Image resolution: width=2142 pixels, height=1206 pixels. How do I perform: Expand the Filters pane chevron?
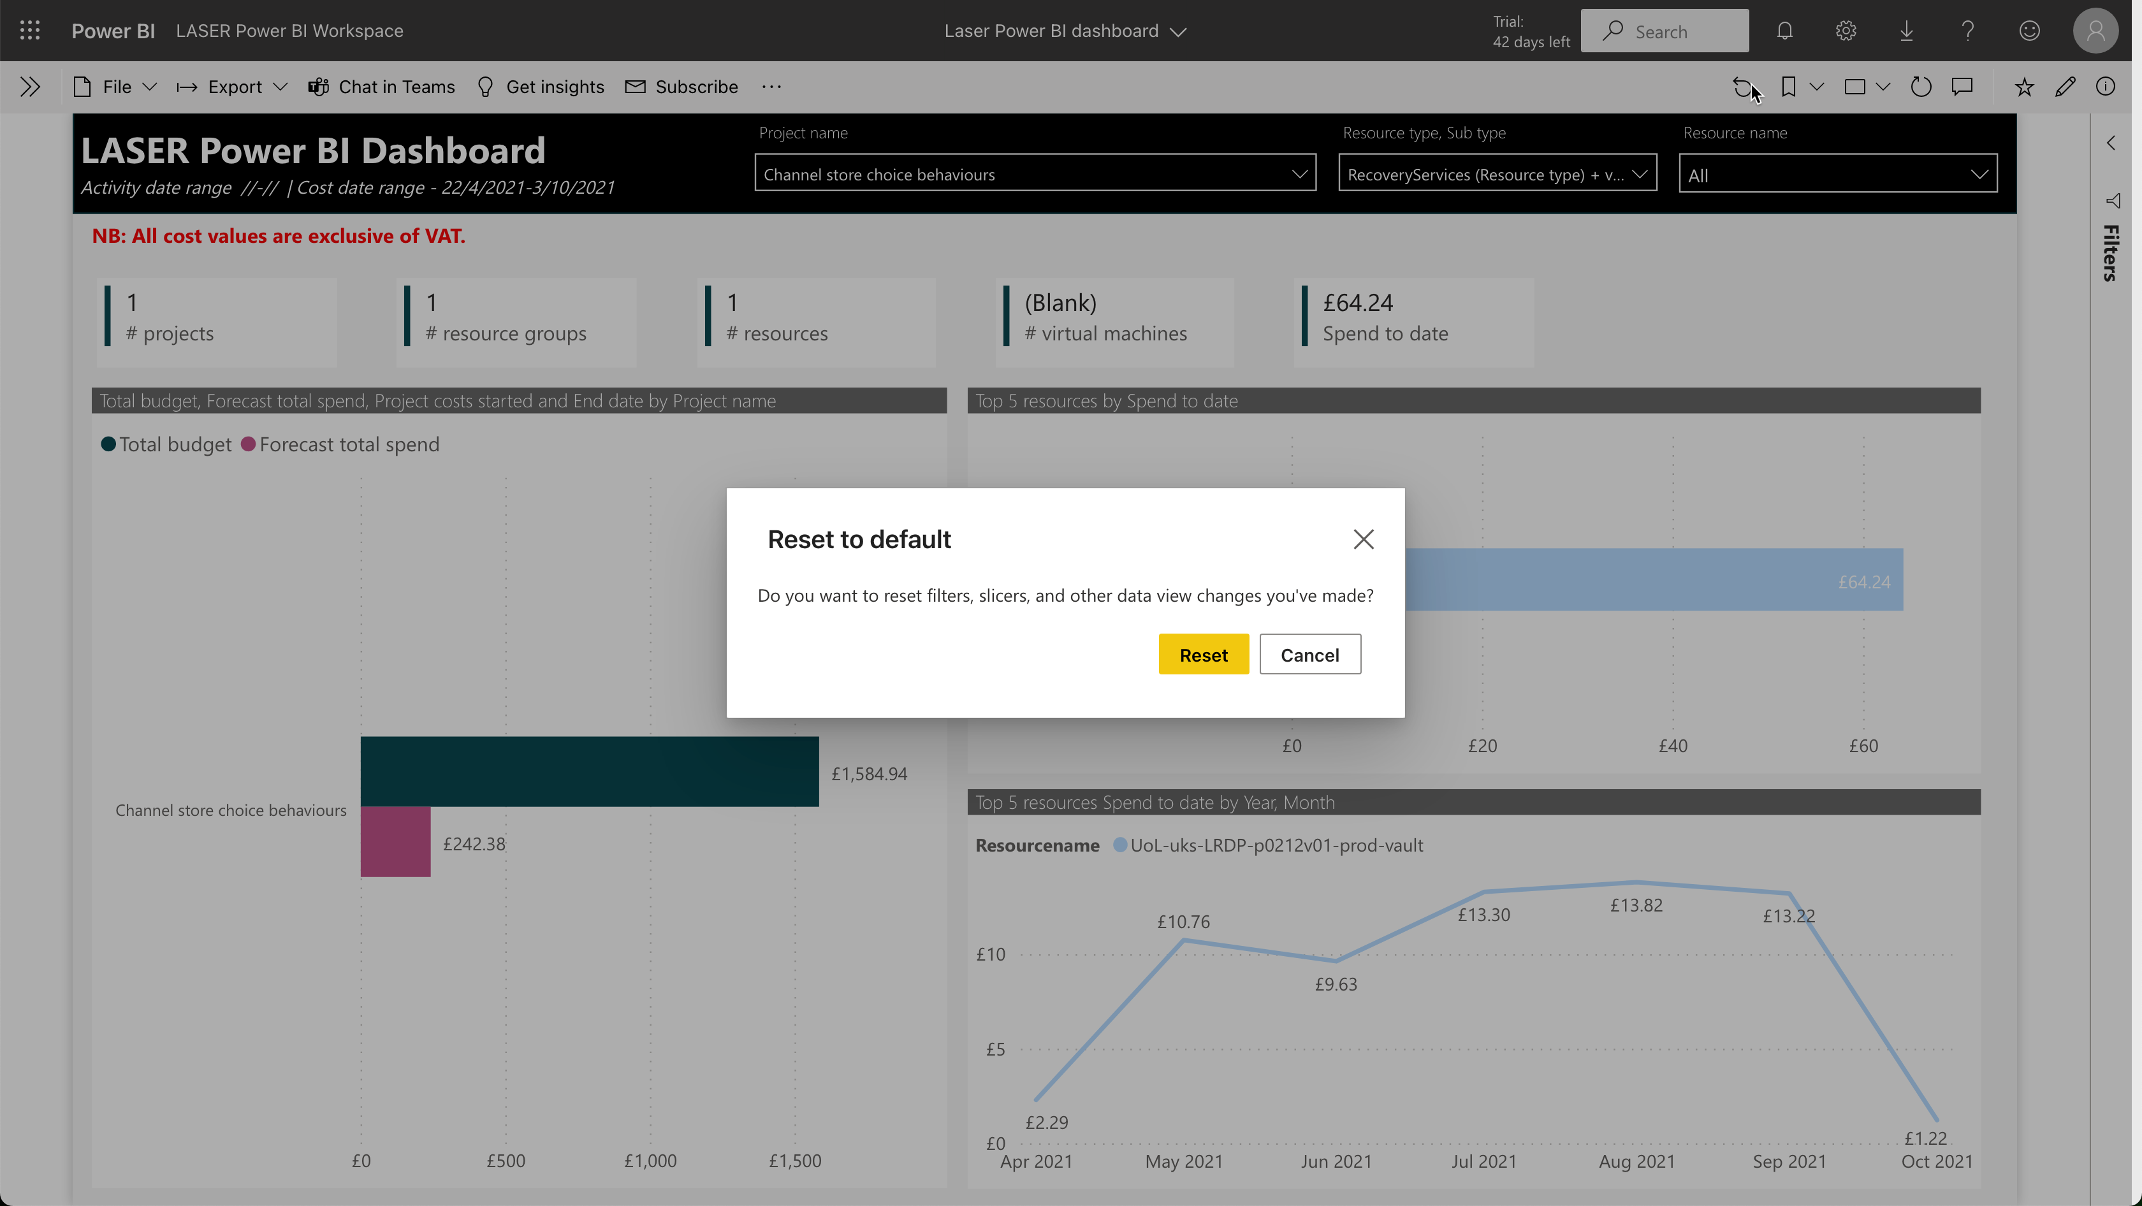(2111, 143)
